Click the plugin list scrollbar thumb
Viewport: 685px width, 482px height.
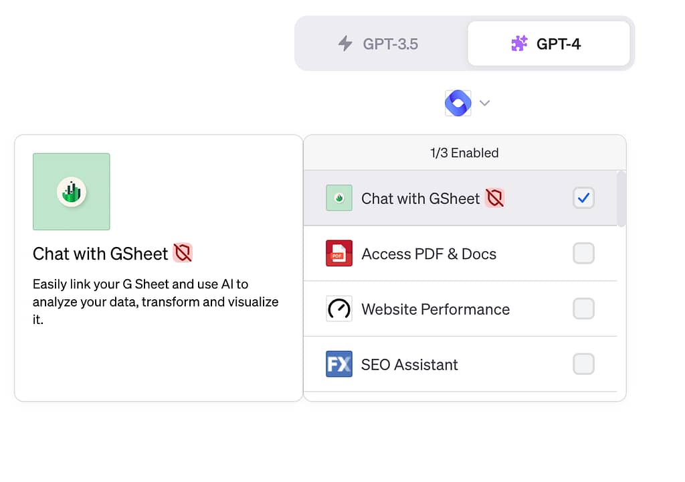coord(621,199)
